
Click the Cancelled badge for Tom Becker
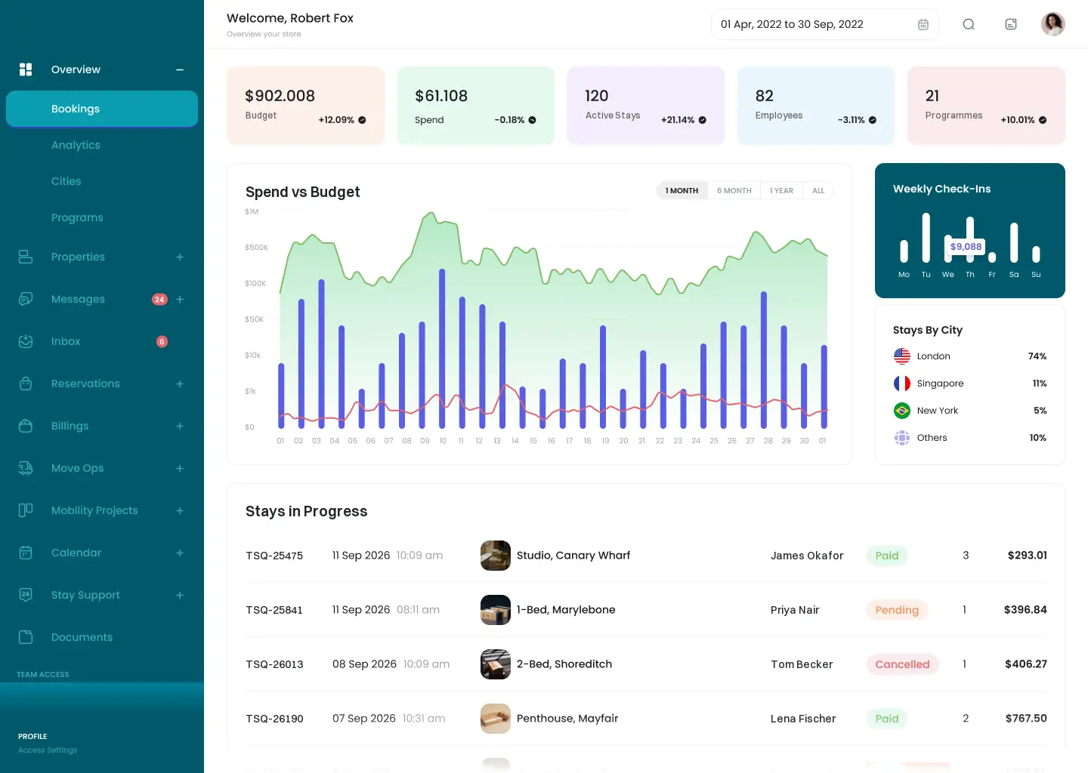(902, 664)
